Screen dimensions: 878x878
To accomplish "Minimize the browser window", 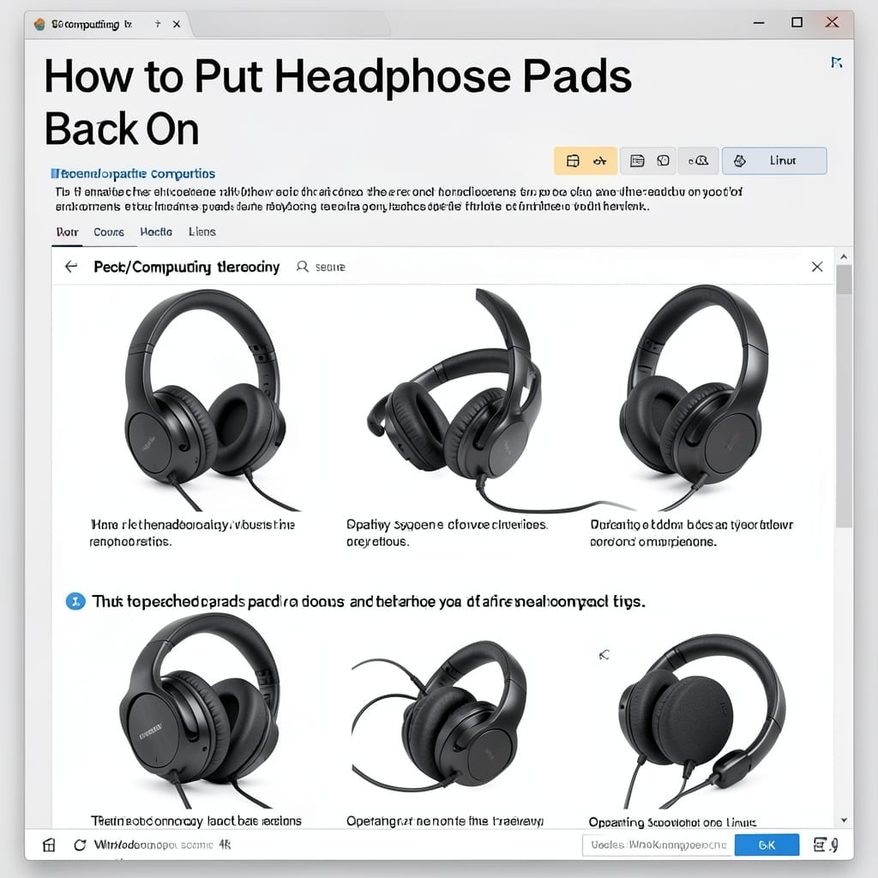I will click(760, 23).
